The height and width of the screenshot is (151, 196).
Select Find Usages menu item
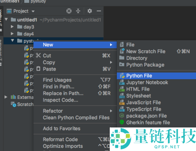[75, 80]
